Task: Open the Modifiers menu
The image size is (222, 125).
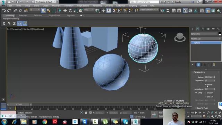Action: tap(56, 6)
